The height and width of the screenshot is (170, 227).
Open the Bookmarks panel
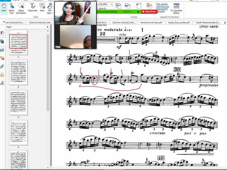coord(2,33)
